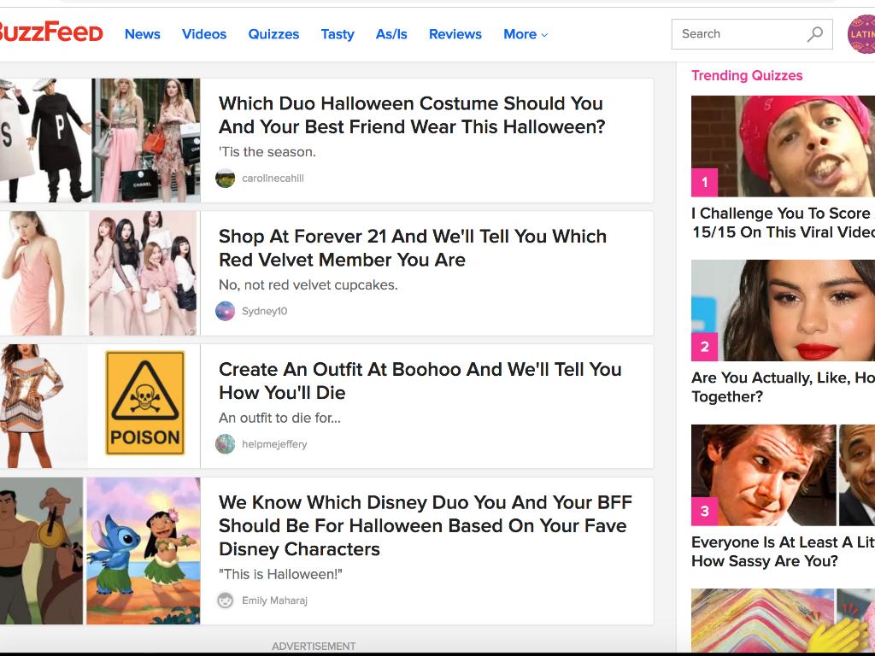Click the search magnifying glass icon
Image resolution: width=875 pixels, height=656 pixels.
click(x=815, y=34)
